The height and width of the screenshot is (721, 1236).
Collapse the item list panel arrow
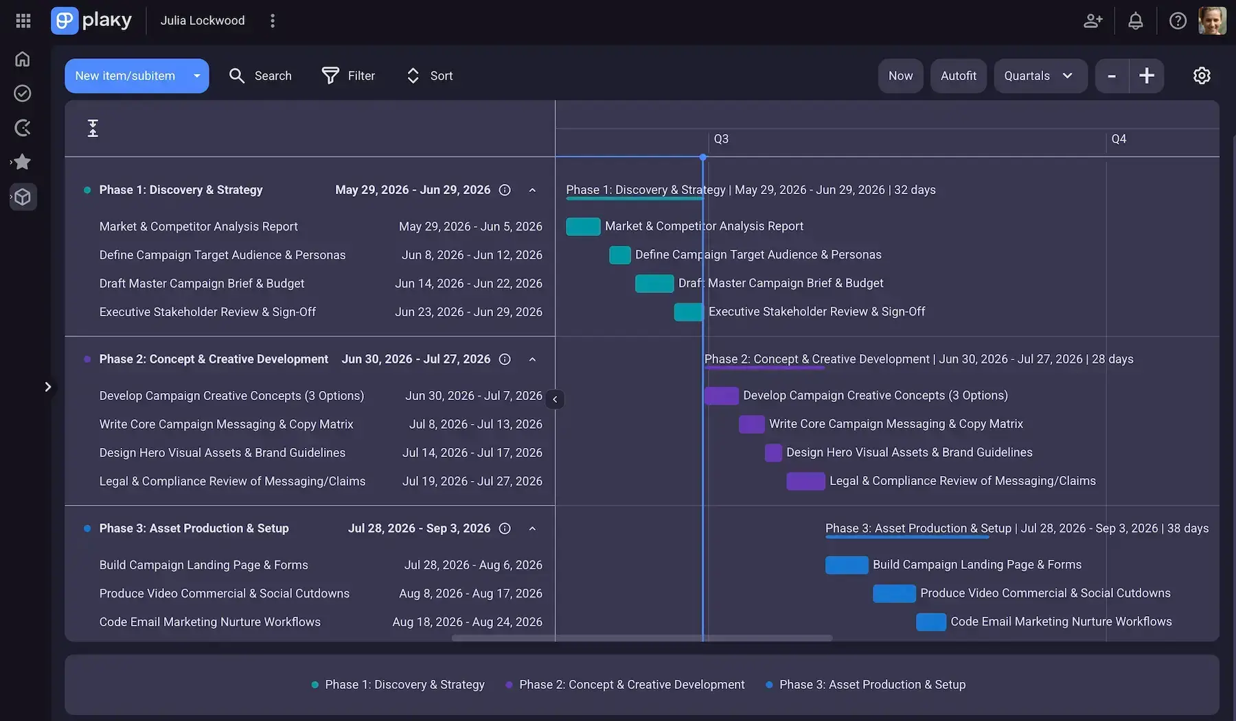coord(555,399)
